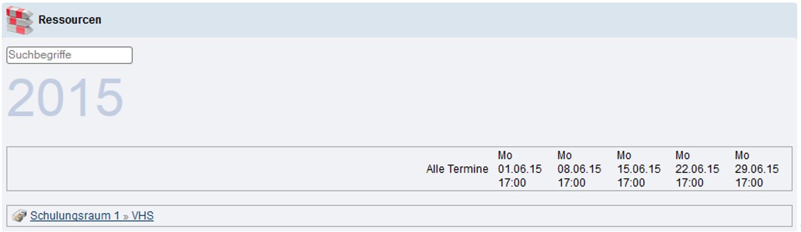Click the room icon beside Schulungsraum 1
Screen dimensions: 801x232
[19, 216]
